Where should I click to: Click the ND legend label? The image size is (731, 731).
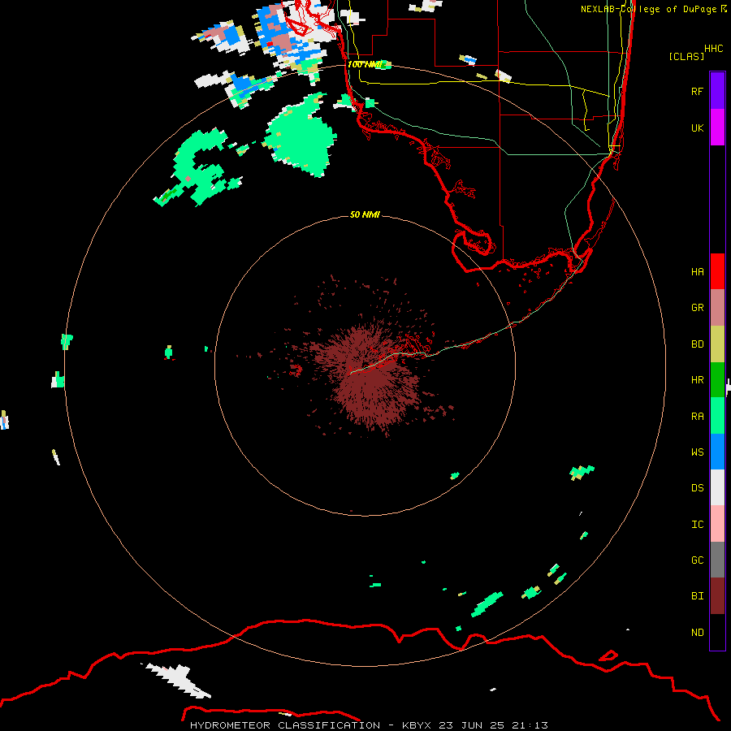(x=697, y=632)
